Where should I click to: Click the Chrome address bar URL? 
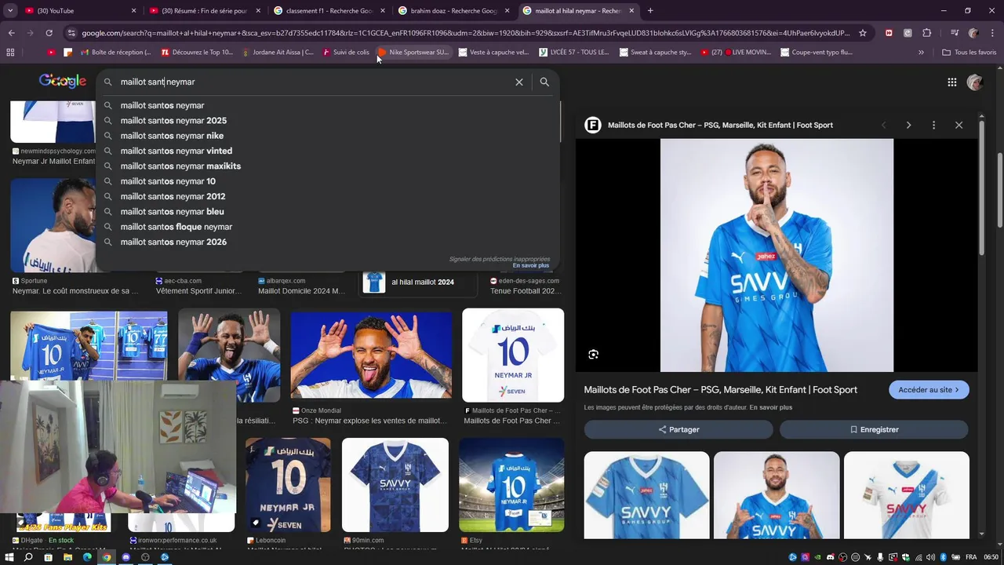pyautogui.click(x=466, y=33)
